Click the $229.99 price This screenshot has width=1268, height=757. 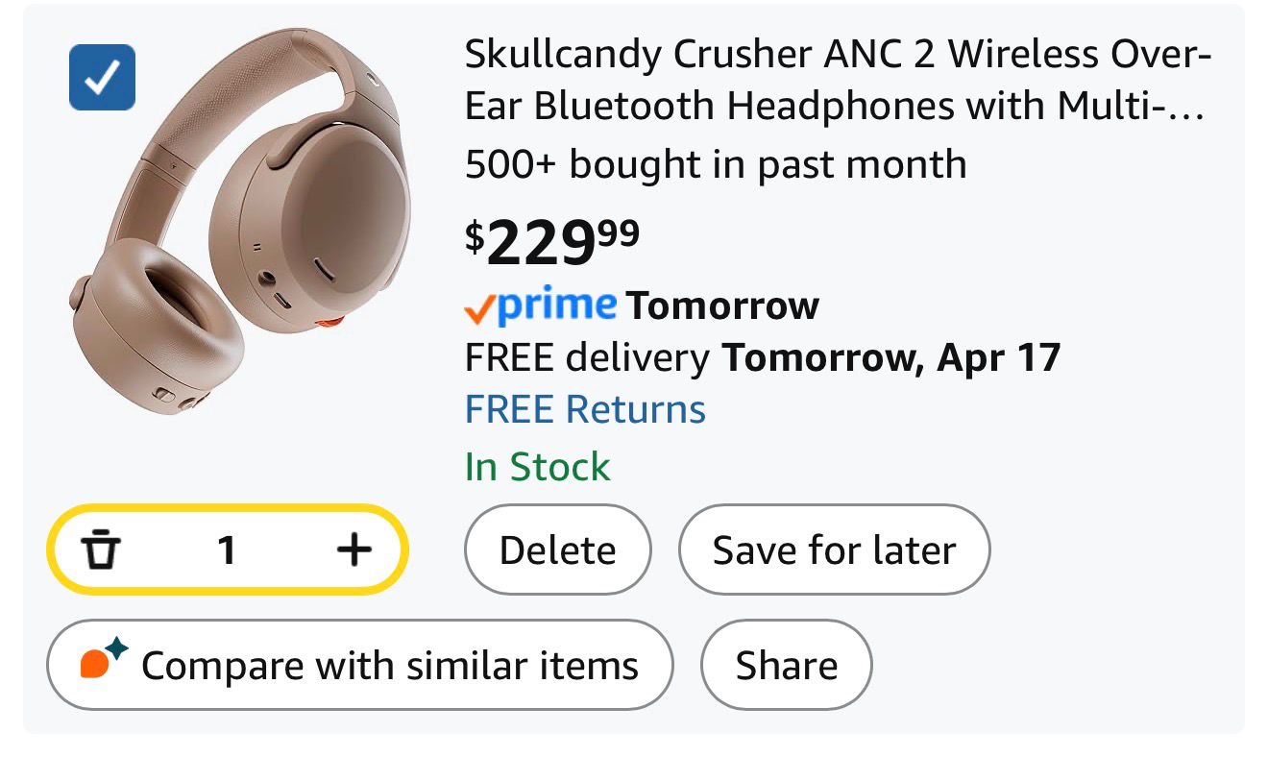[552, 241]
